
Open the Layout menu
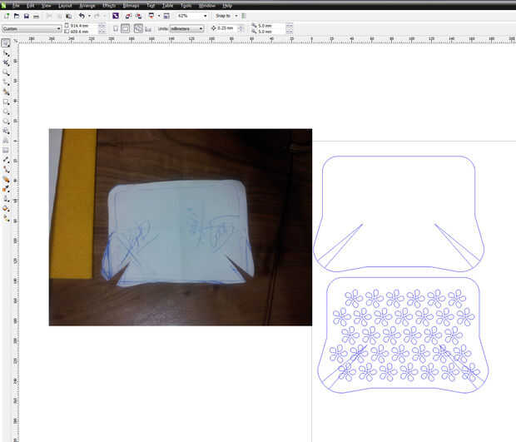tap(65, 6)
